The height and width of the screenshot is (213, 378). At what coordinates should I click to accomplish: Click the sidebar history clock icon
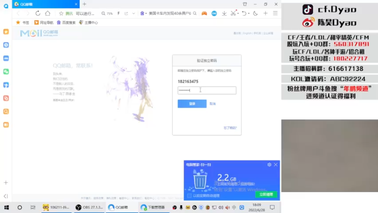[x=6, y=45]
